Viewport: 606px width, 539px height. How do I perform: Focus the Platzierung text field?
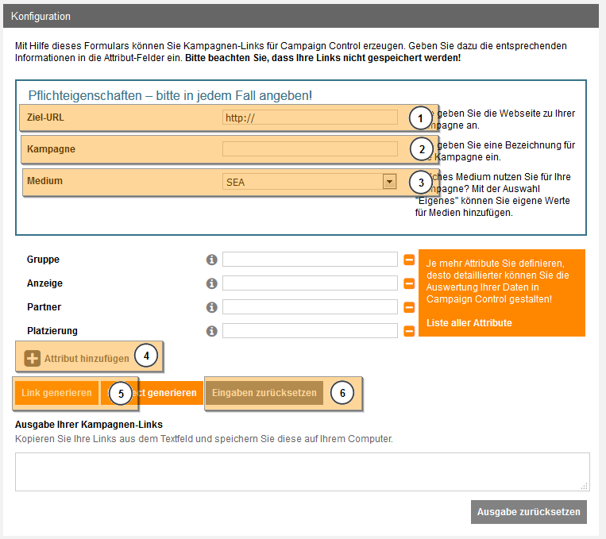point(310,331)
